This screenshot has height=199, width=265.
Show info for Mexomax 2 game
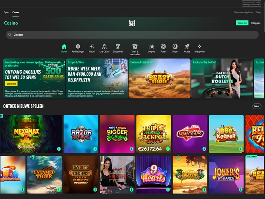tap(59, 149)
